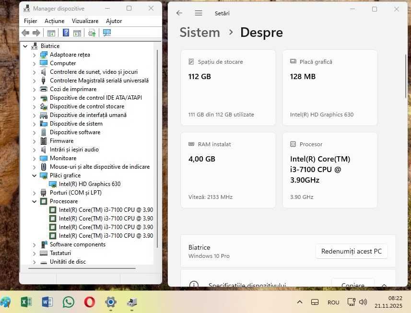The image size is (411, 313).
Task: Click the show console tree toolbar icon
Action: 51,33
